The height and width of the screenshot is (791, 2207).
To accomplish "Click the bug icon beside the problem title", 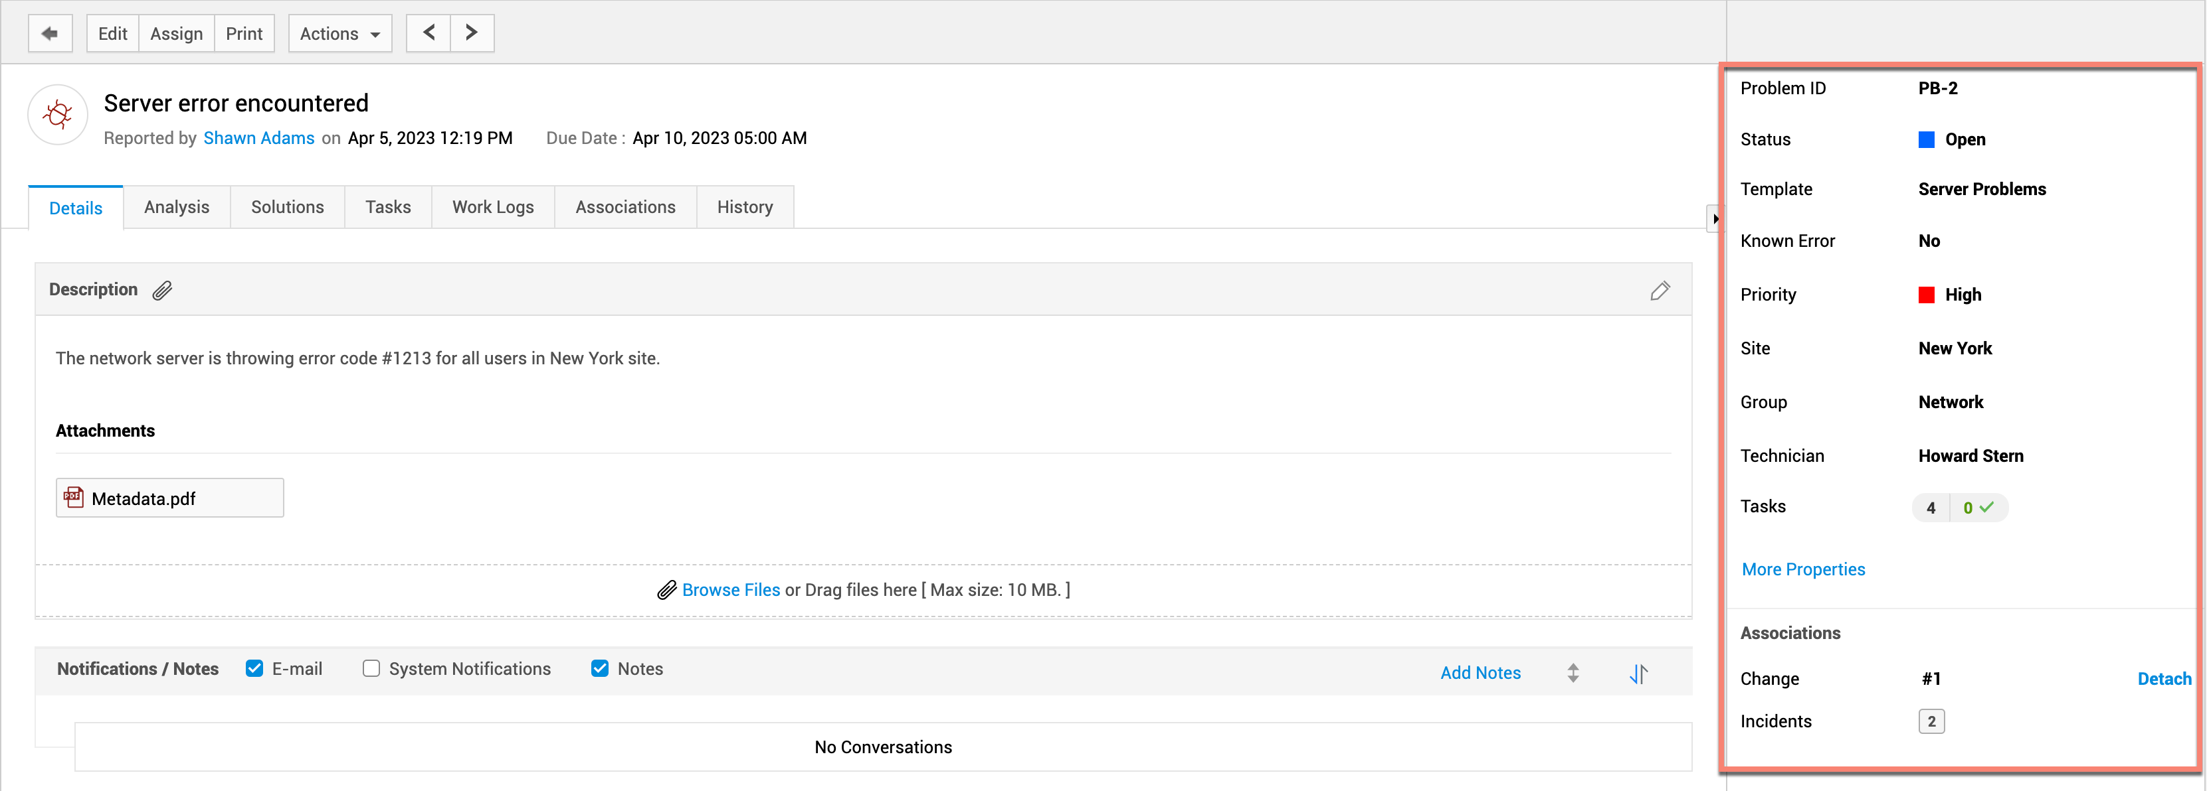I will click(58, 115).
